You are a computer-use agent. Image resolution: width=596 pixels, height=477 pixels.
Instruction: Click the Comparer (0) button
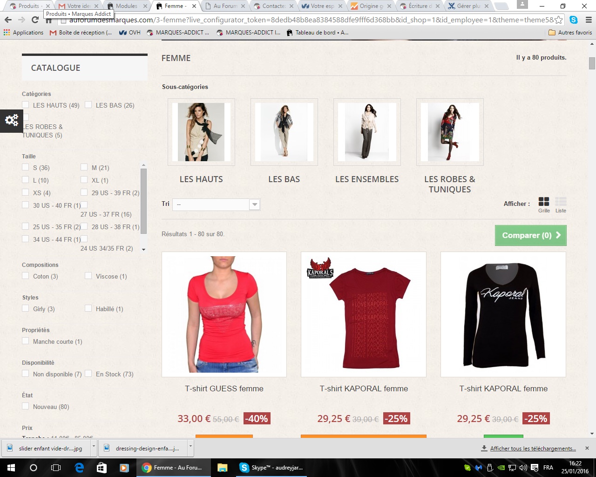(x=530, y=235)
